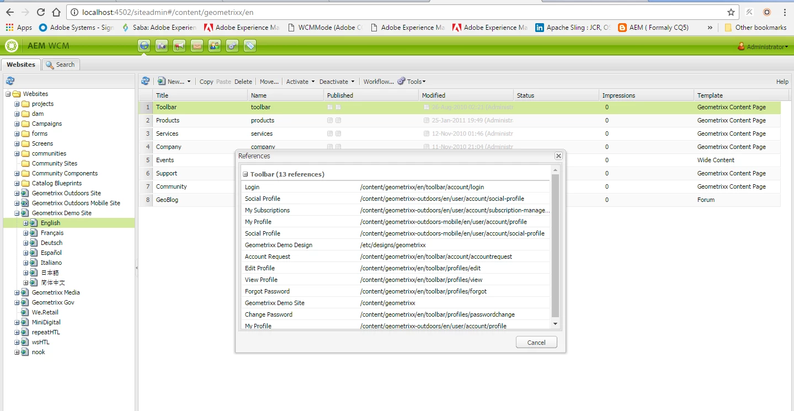Click the browser back arrow

click(10, 12)
